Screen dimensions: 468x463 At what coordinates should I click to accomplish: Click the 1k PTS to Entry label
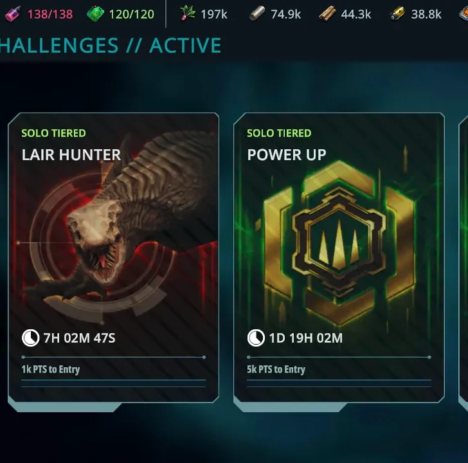(50, 369)
